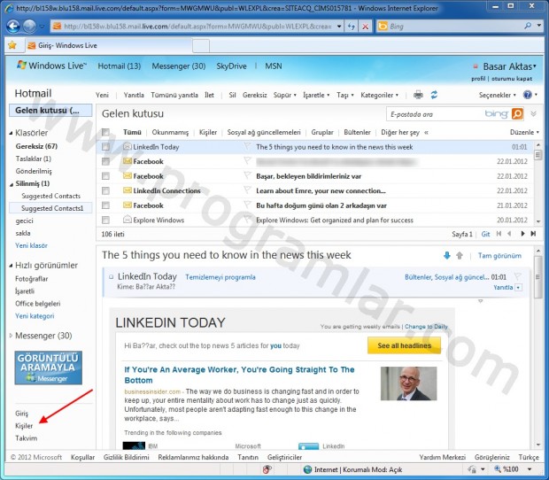This screenshot has height=480, width=549.
Task: Open the Basar Aktas account menu
Action: coord(509,66)
